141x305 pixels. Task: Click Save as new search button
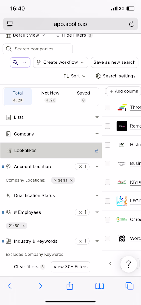(115, 62)
